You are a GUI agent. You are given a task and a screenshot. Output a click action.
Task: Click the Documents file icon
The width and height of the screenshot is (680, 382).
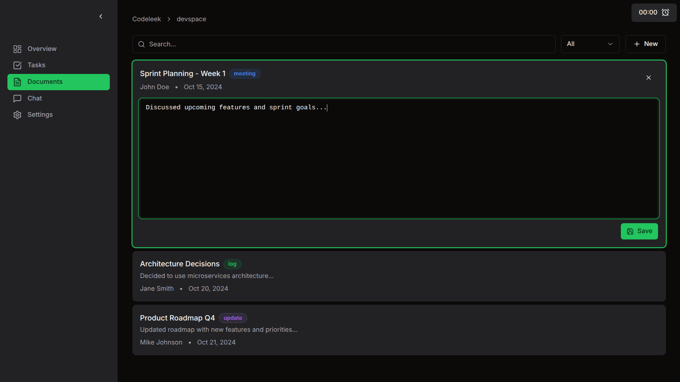(x=17, y=82)
